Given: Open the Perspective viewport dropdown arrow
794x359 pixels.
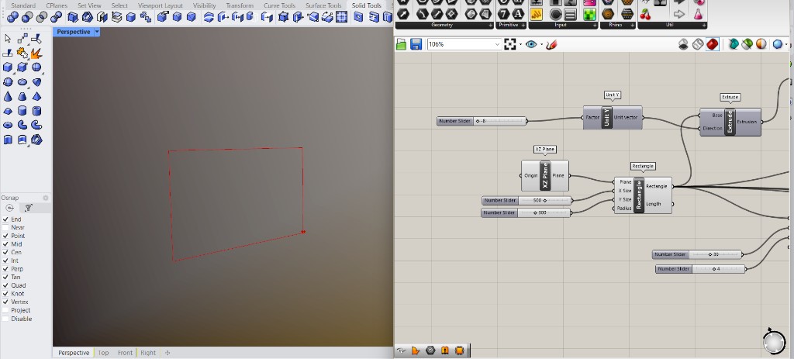Looking at the screenshot, I should pos(97,32).
